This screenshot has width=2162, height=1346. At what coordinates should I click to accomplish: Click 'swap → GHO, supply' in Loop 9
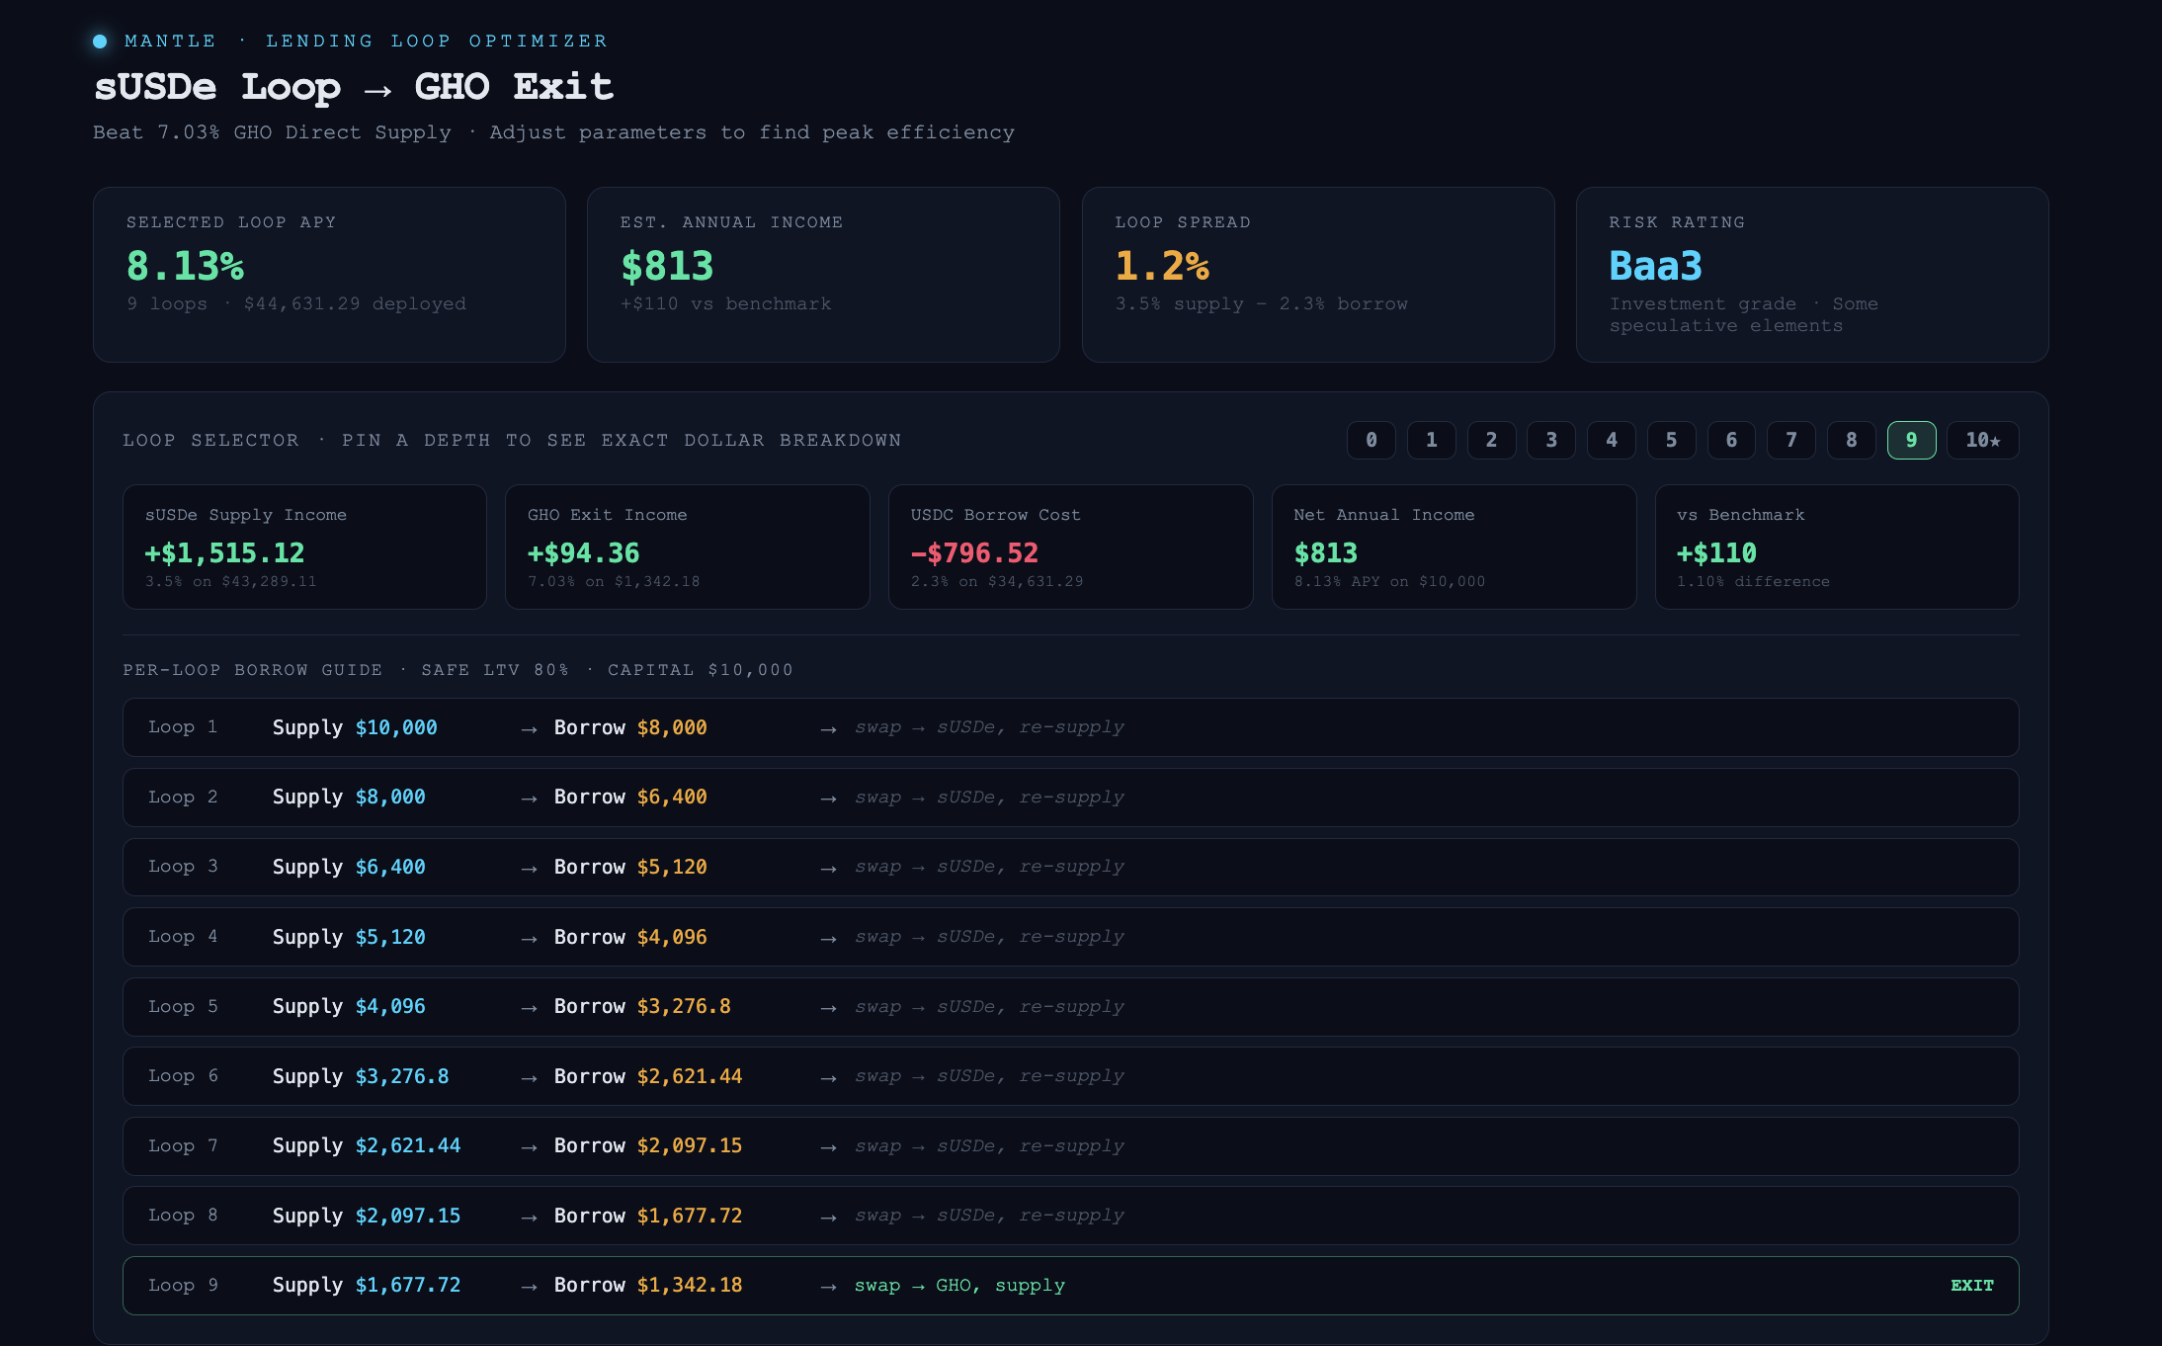tap(959, 1286)
